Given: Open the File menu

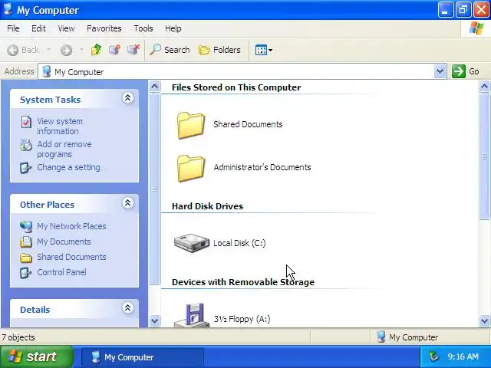Looking at the screenshot, I should (13, 28).
